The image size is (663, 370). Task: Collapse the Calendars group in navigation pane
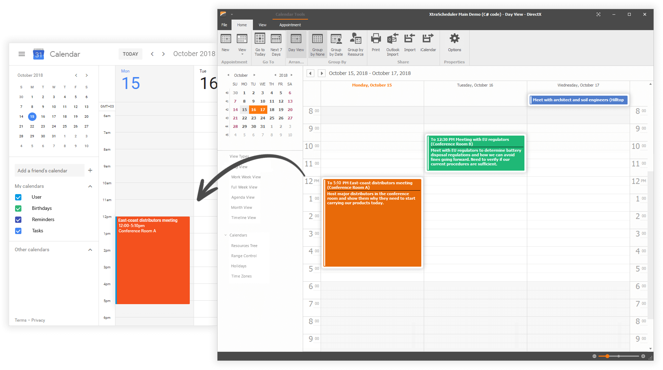(x=226, y=235)
